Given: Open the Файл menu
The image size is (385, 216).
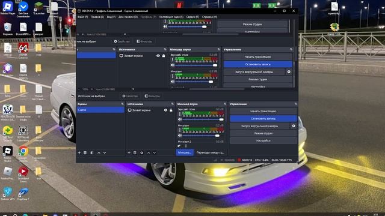Looking at the screenshot, I should tap(83, 17).
